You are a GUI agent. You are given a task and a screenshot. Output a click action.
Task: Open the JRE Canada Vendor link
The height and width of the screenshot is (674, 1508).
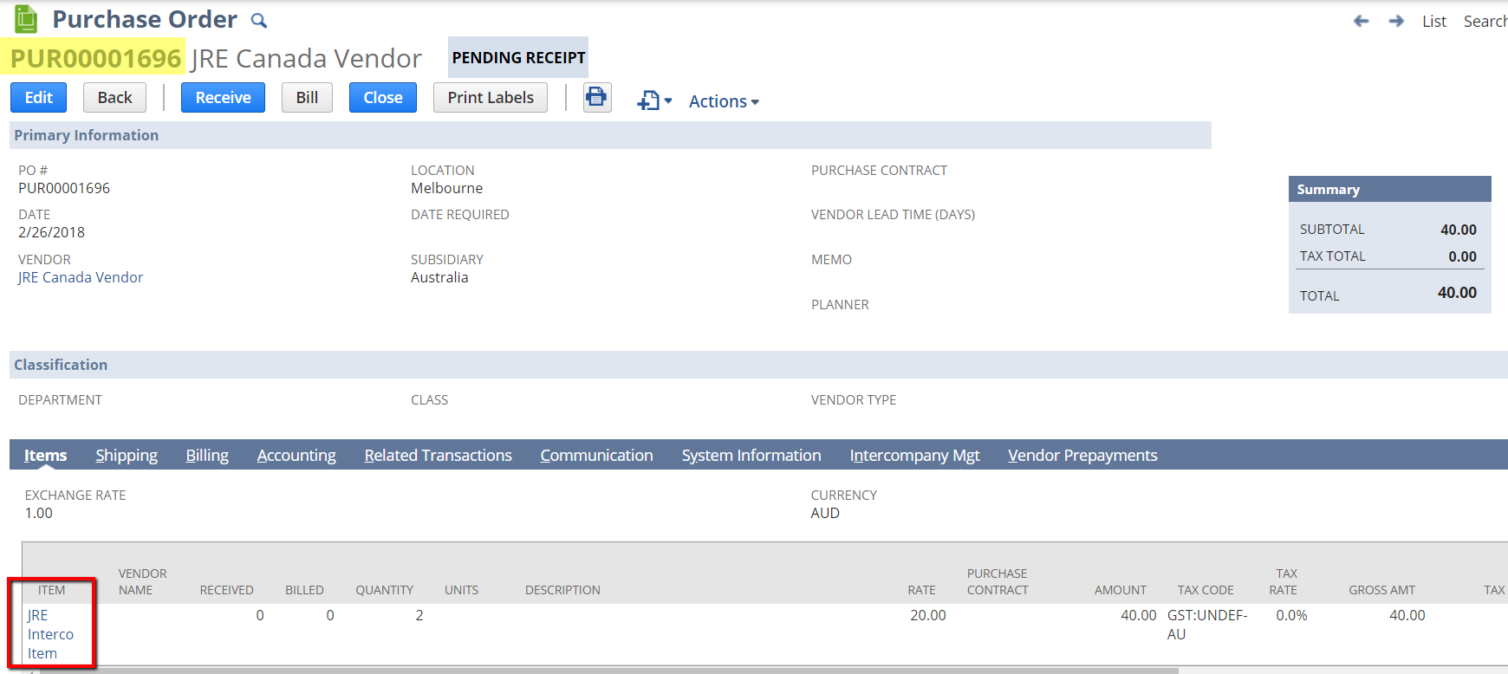(81, 277)
